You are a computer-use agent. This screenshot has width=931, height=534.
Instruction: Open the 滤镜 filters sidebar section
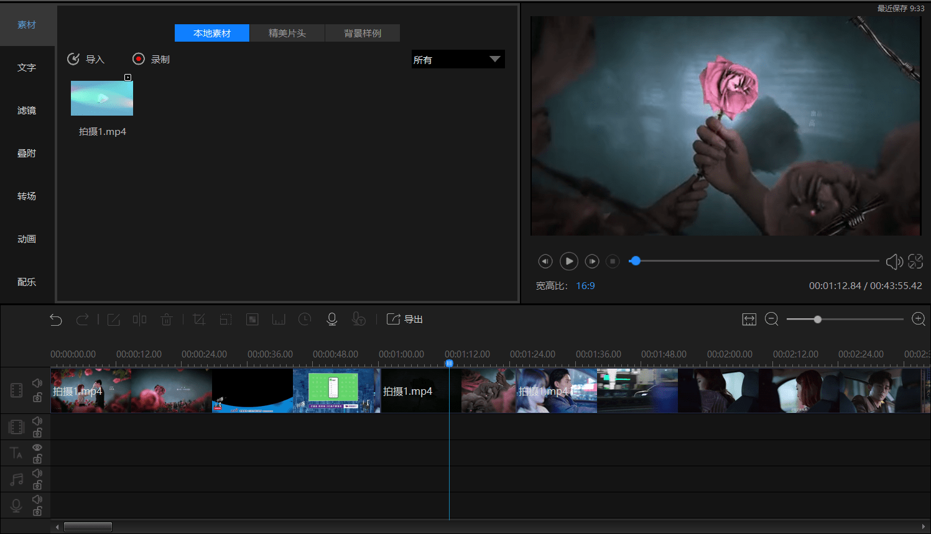(27, 111)
